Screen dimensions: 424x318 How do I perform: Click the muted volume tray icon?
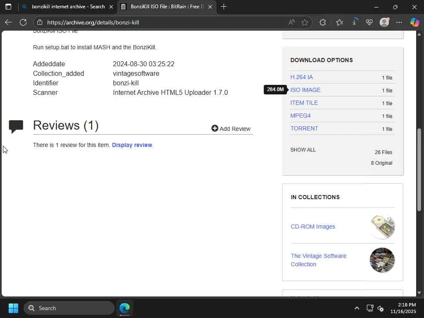381,308
